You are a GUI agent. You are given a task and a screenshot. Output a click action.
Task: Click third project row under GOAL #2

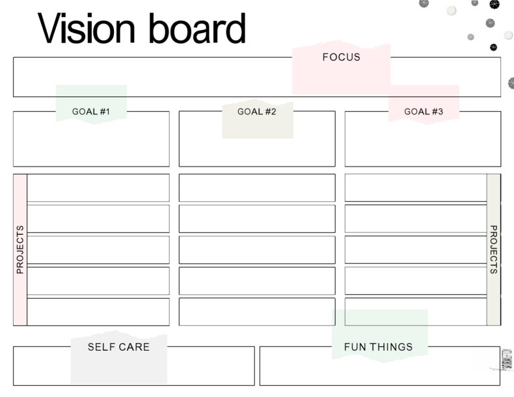click(256, 249)
